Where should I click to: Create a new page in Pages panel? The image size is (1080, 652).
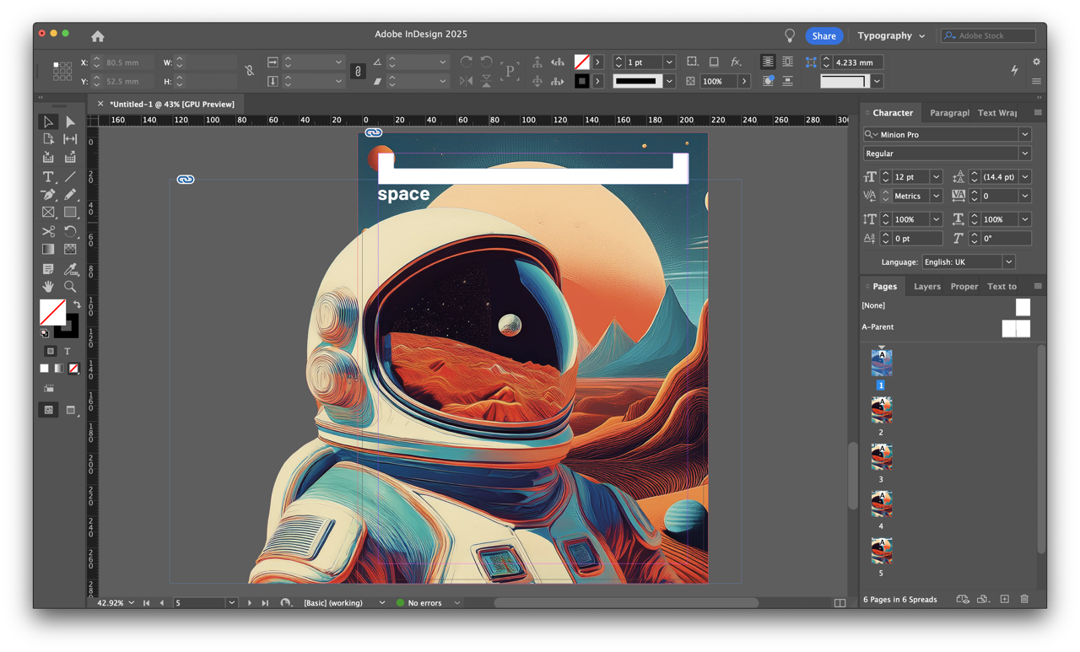click(1004, 599)
